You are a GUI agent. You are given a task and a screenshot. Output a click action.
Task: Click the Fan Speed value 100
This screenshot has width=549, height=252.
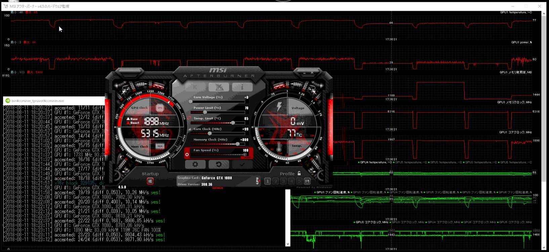[246, 150]
